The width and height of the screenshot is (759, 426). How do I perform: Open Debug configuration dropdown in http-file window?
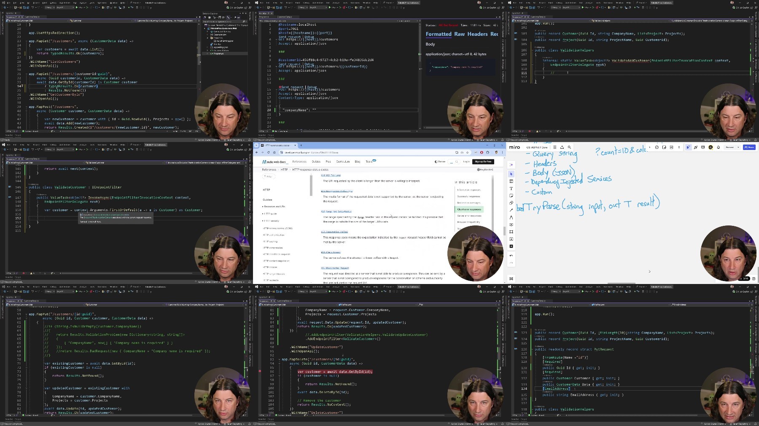[303, 7]
